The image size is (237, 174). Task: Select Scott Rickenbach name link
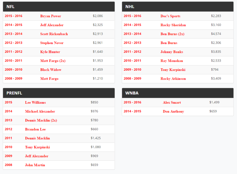pos(54,34)
